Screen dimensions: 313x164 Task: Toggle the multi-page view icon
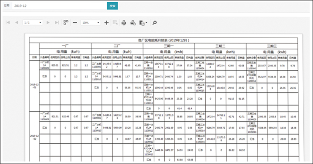click(x=66, y=22)
